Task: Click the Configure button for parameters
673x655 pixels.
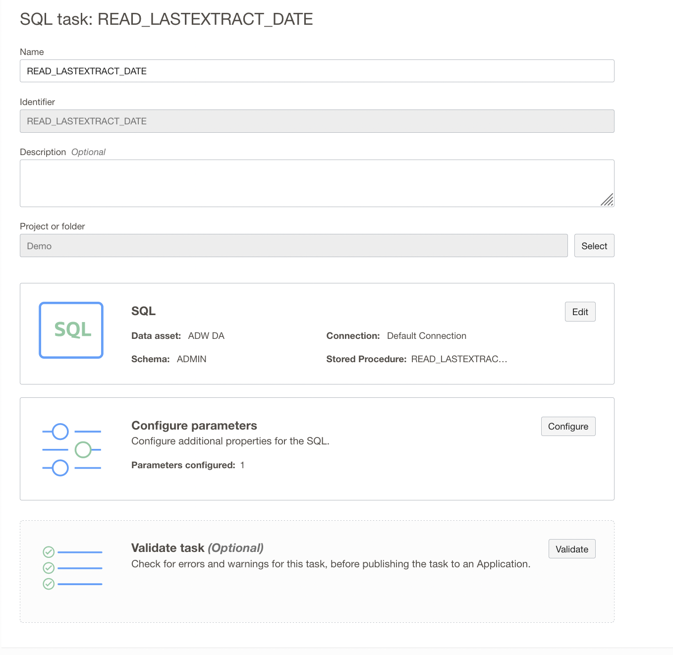Action: tap(568, 426)
